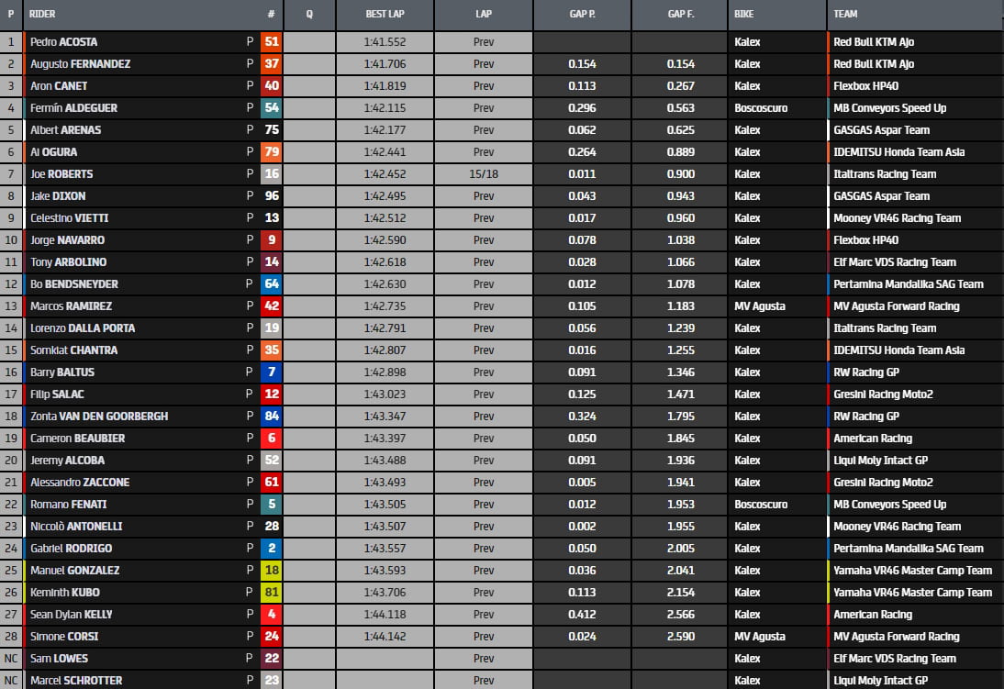Click the RIDER column header

click(42, 15)
